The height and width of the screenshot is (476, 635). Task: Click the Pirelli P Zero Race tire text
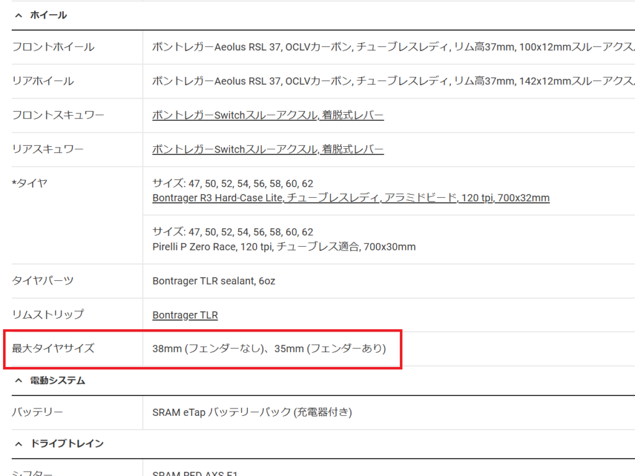click(x=283, y=247)
